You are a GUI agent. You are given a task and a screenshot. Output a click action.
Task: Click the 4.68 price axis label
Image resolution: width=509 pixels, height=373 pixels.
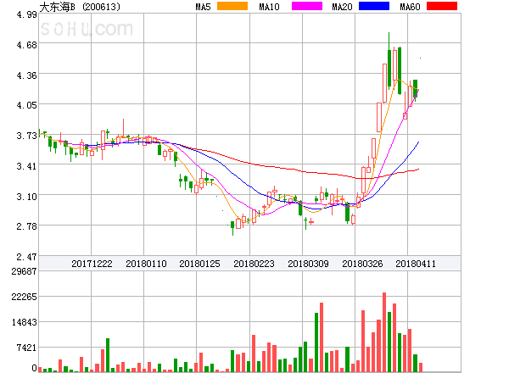click(26, 45)
